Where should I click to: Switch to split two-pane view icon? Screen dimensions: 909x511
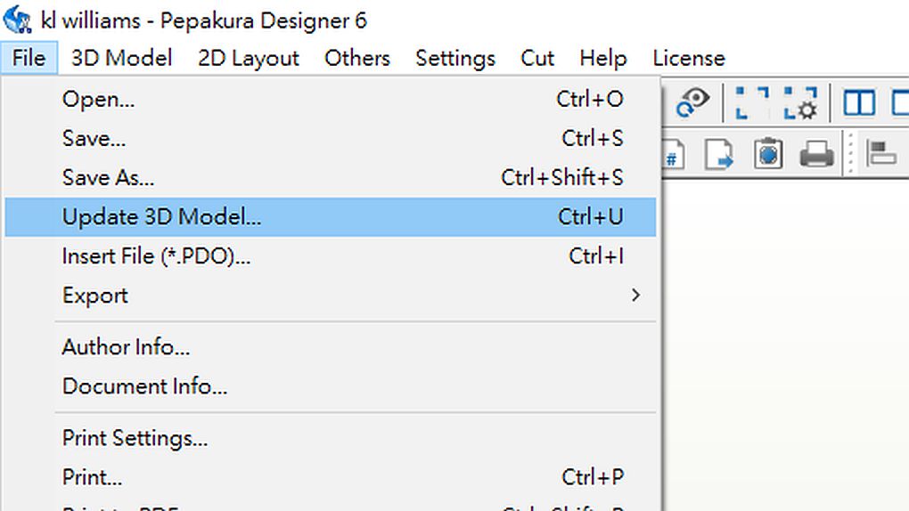tap(859, 102)
